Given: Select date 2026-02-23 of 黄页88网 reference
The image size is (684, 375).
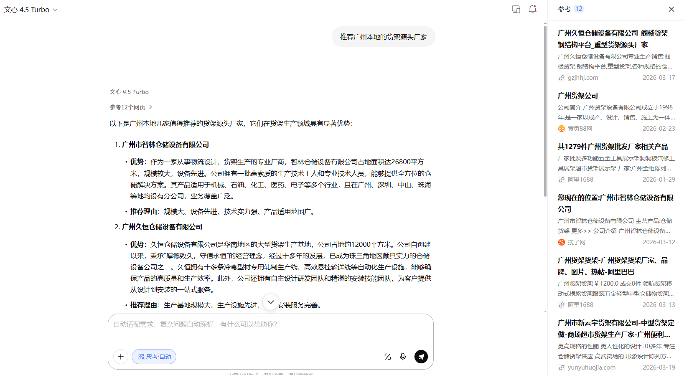Looking at the screenshot, I should click(659, 129).
